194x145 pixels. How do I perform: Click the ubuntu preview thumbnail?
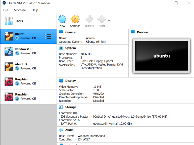(x=161, y=56)
